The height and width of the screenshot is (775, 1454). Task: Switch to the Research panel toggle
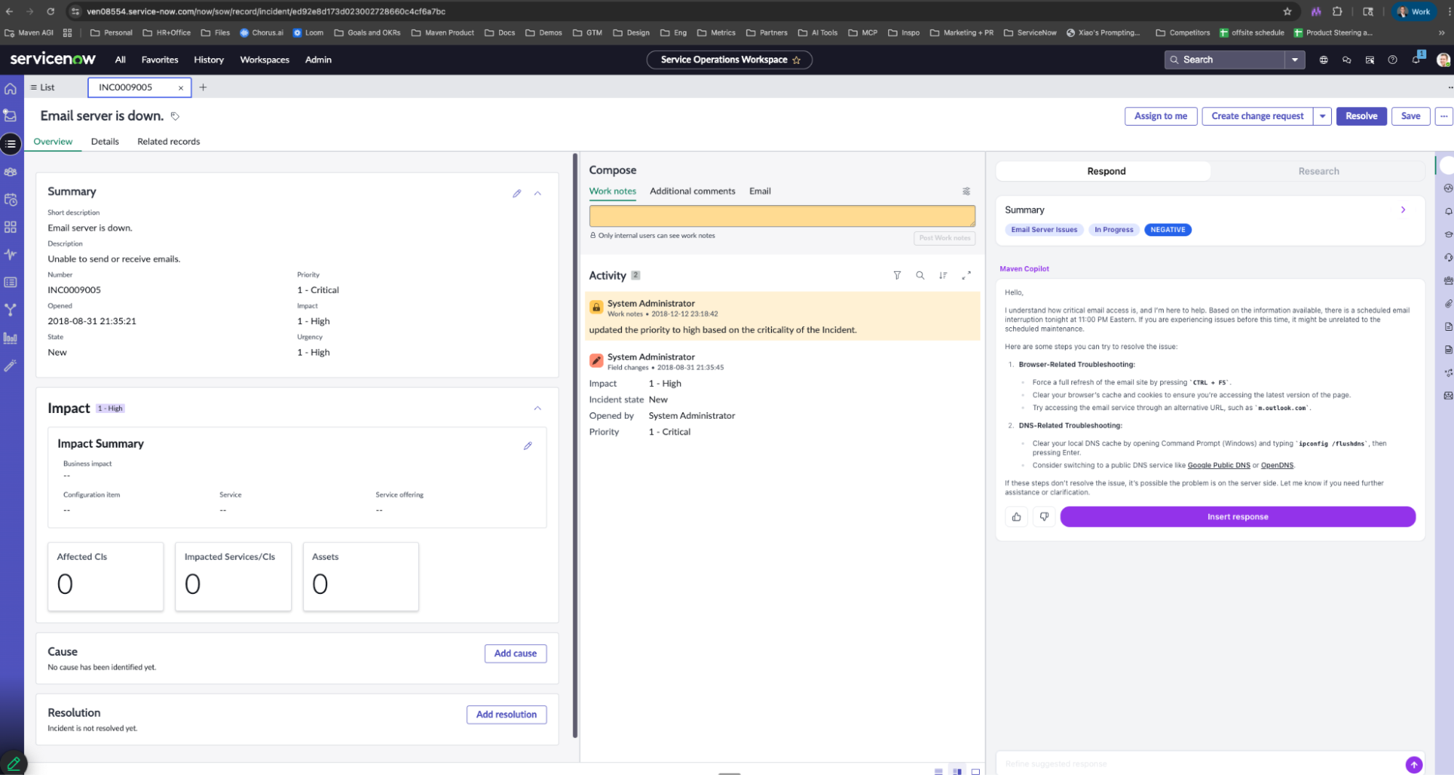tap(1318, 171)
